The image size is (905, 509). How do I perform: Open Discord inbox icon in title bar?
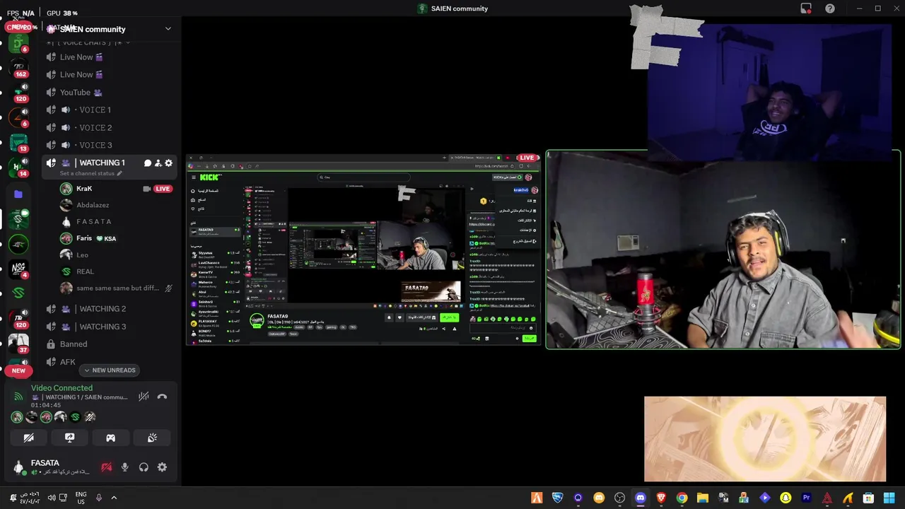pyautogui.click(x=806, y=8)
